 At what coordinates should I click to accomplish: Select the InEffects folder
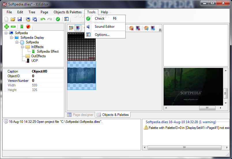click(37, 47)
